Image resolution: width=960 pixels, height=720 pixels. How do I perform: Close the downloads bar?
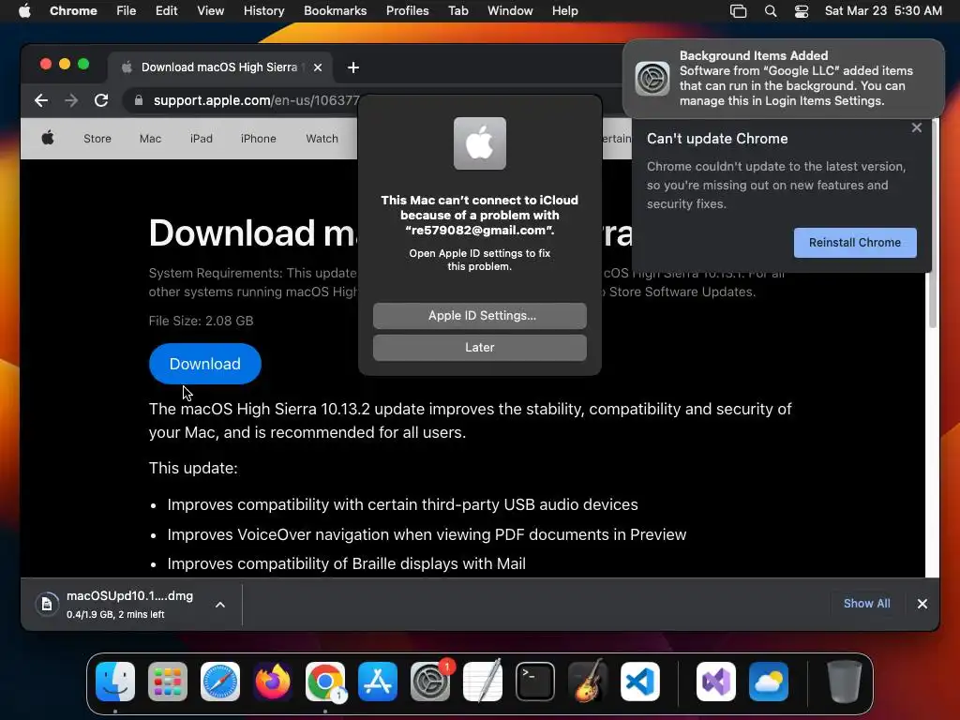click(x=922, y=604)
